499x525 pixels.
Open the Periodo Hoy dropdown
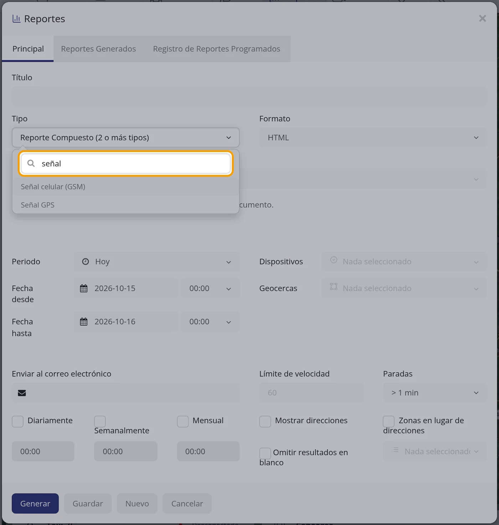click(157, 261)
